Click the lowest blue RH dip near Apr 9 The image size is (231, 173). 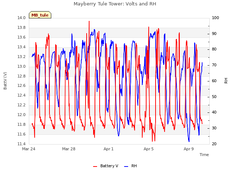pos(189,141)
